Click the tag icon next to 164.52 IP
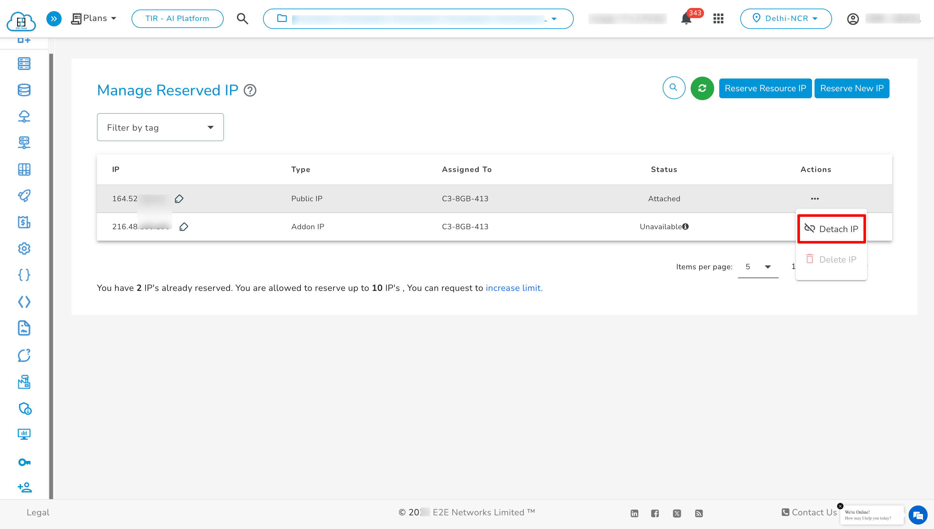934x529 pixels. click(x=179, y=199)
